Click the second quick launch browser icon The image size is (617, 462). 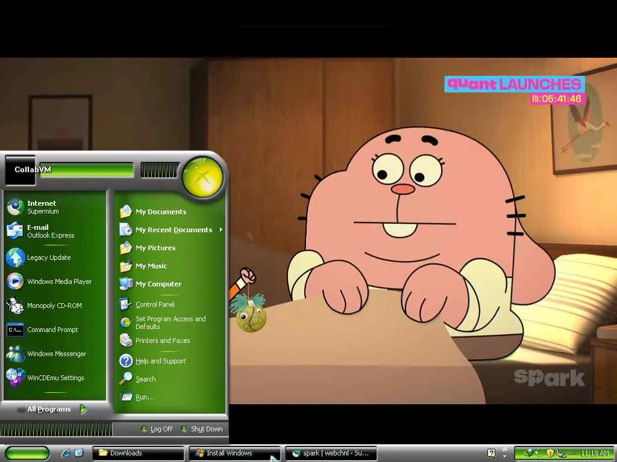pyautogui.click(x=79, y=453)
